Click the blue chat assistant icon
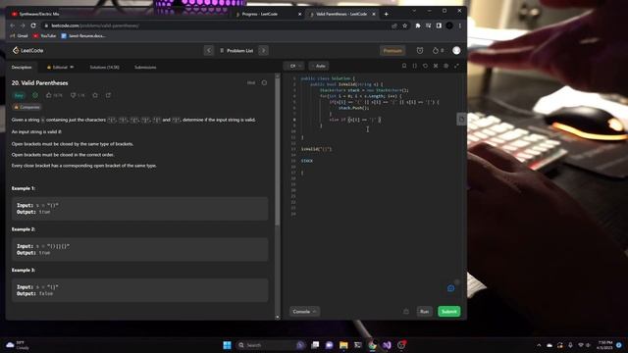The image size is (628, 353). (x=451, y=288)
